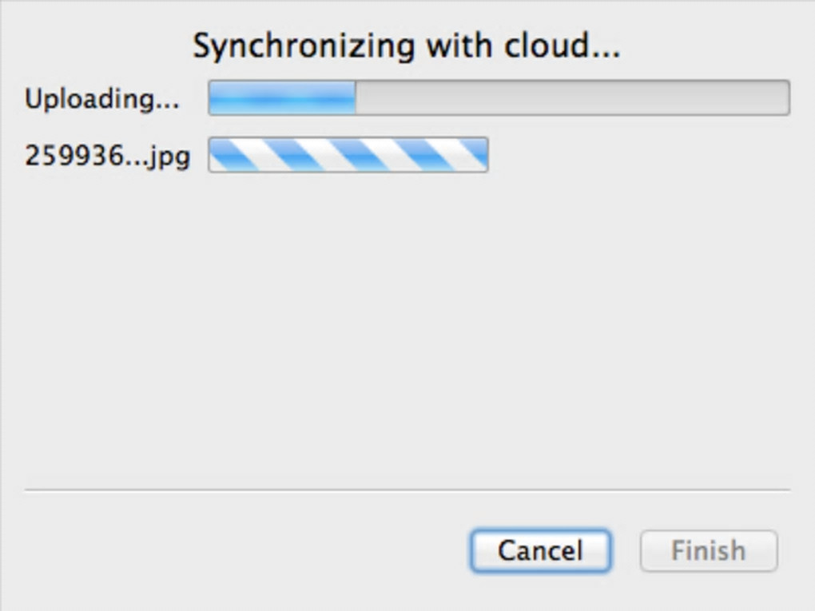Click the overall Uploading progress bar
The width and height of the screenshot is (815, 611).
coord(499,98)
